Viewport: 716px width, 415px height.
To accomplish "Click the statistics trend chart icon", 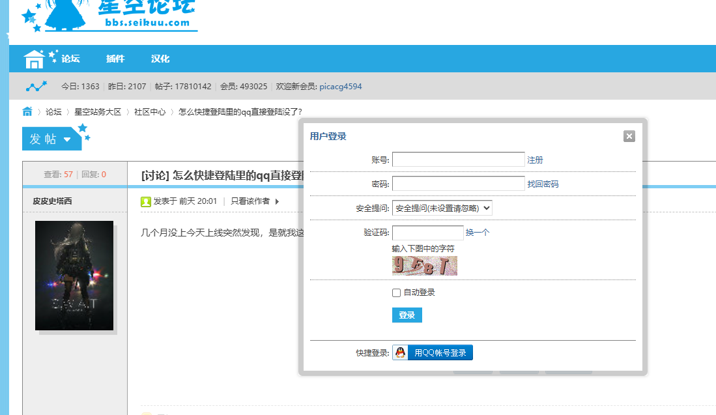I will [x=36, y=86].
